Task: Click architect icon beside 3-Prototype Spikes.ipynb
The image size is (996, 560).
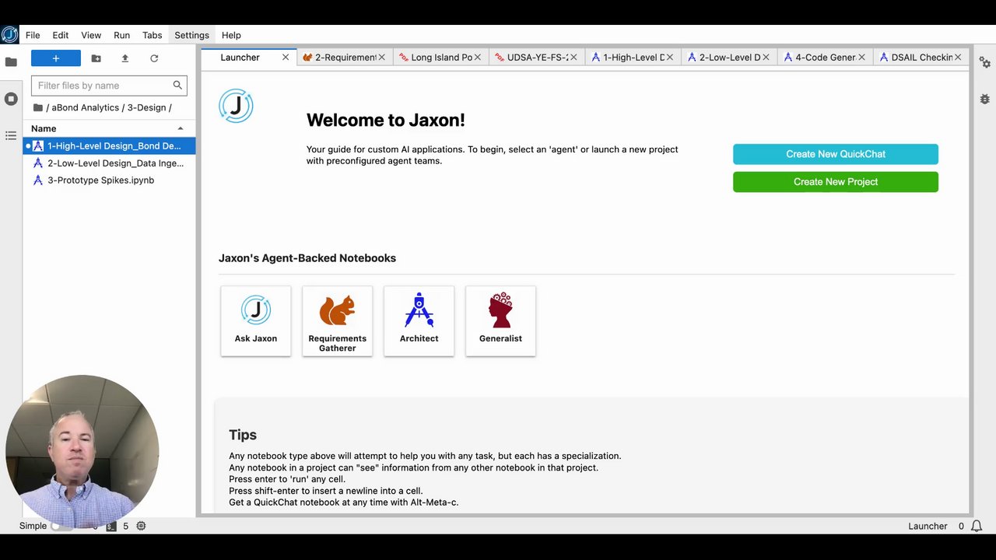Action: [38, 180]
